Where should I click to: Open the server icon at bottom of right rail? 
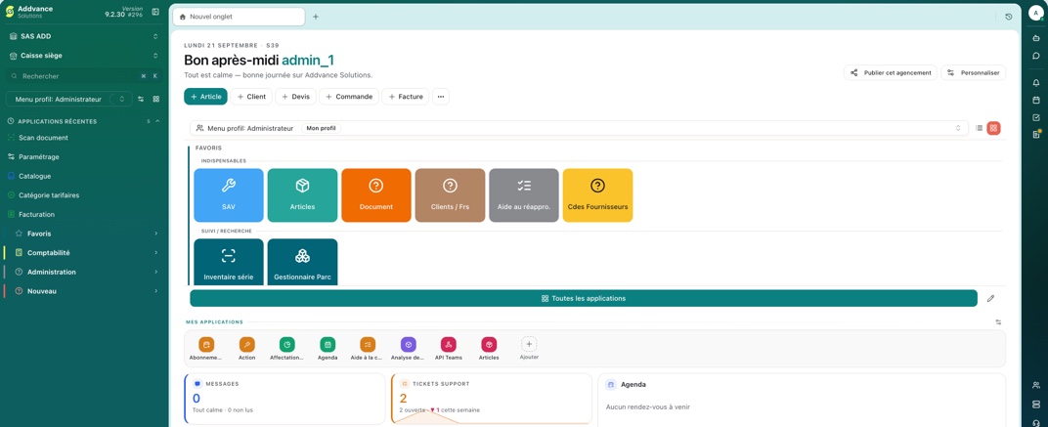tap(1036, 405)
